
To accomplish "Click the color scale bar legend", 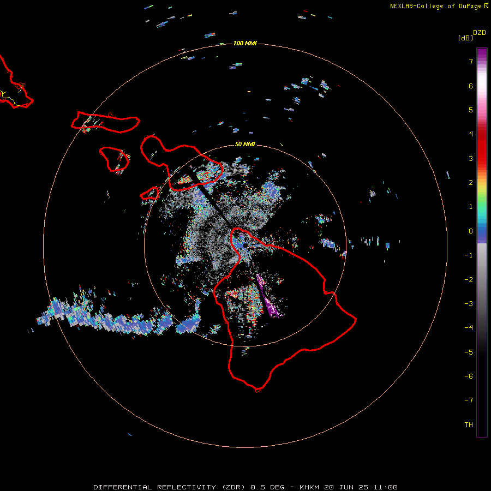I will click(482, 242).
